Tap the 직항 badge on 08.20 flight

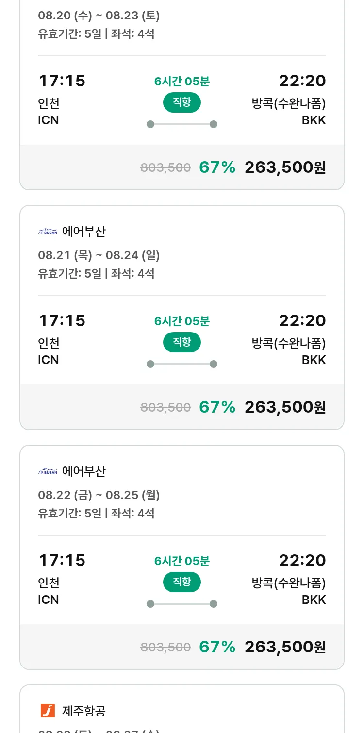click(x=182, y=102)
